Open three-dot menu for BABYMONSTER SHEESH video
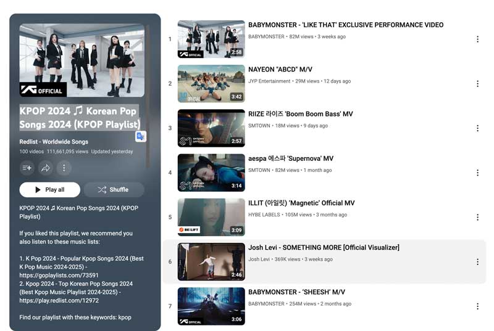494x331 pixels. [477, 306]
